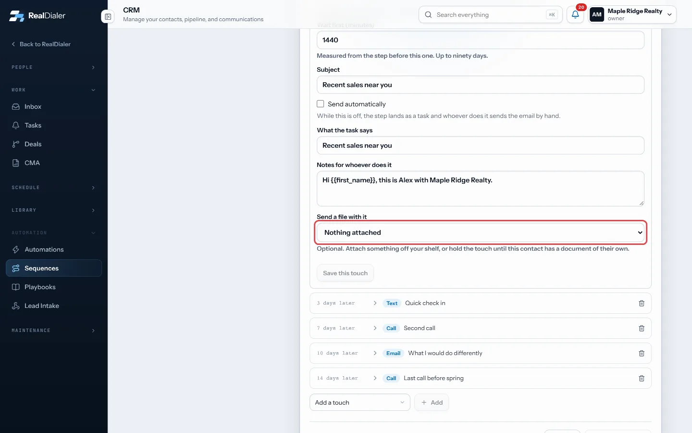Expand the Quick check in touch chevron
692x433 pixels.
(x=375, y=304)
